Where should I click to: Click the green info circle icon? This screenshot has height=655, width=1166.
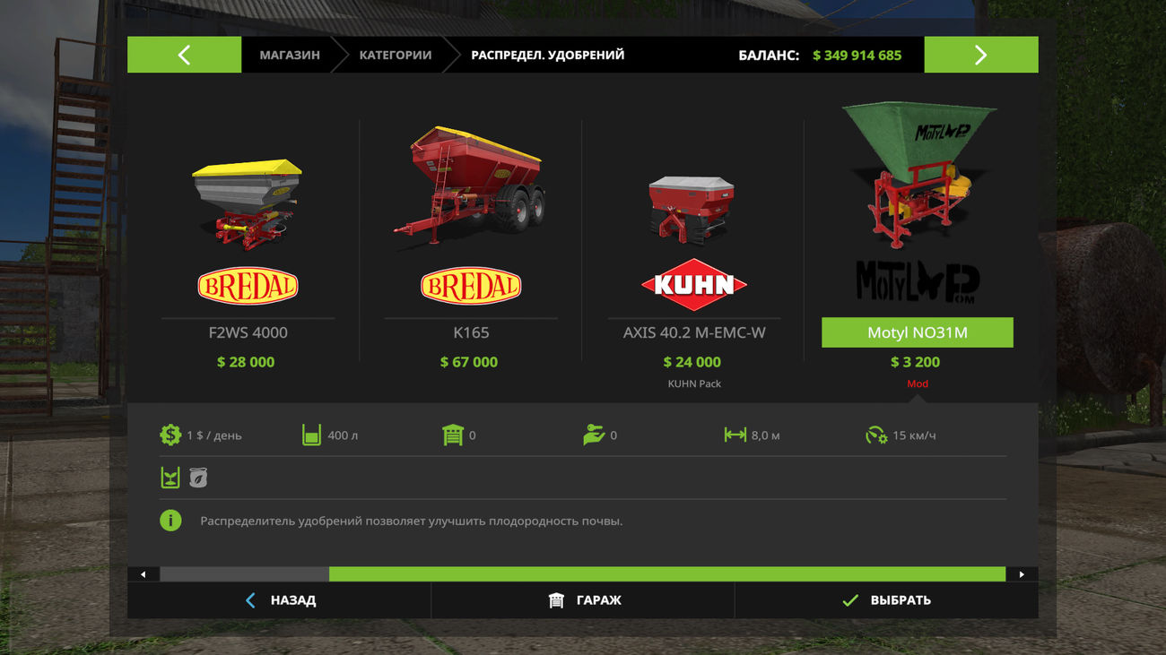[170, 521]
